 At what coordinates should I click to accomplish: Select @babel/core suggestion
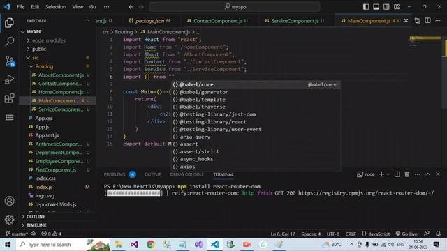click(256, 84)
